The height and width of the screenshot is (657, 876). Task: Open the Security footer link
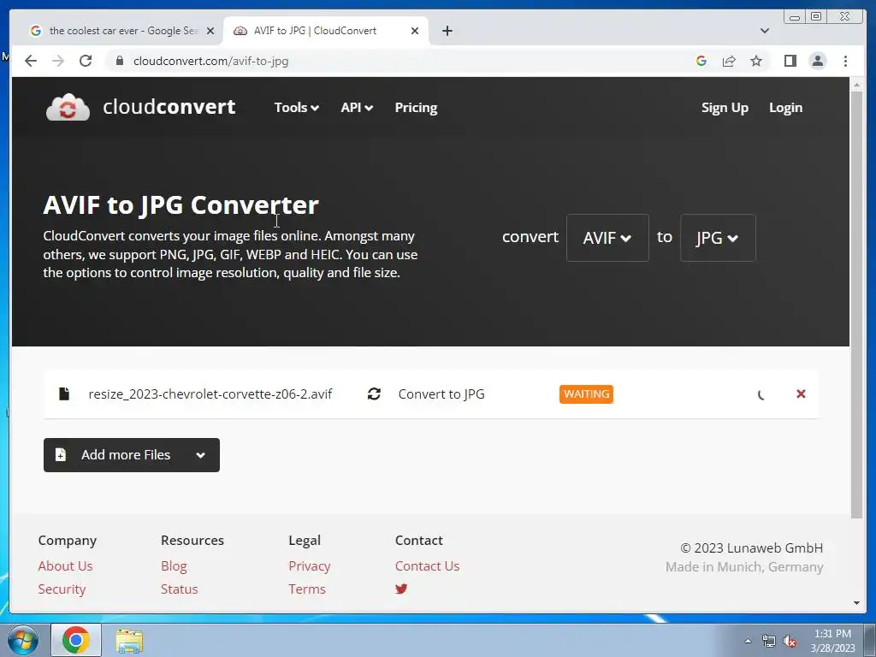coord(62,589)
